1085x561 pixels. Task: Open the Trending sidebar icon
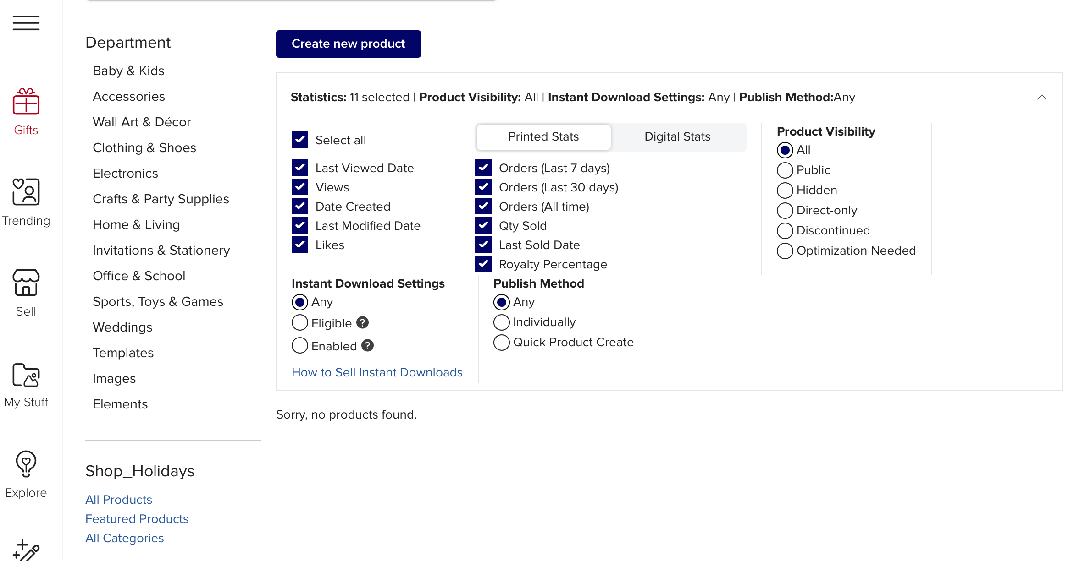(26, 191)
